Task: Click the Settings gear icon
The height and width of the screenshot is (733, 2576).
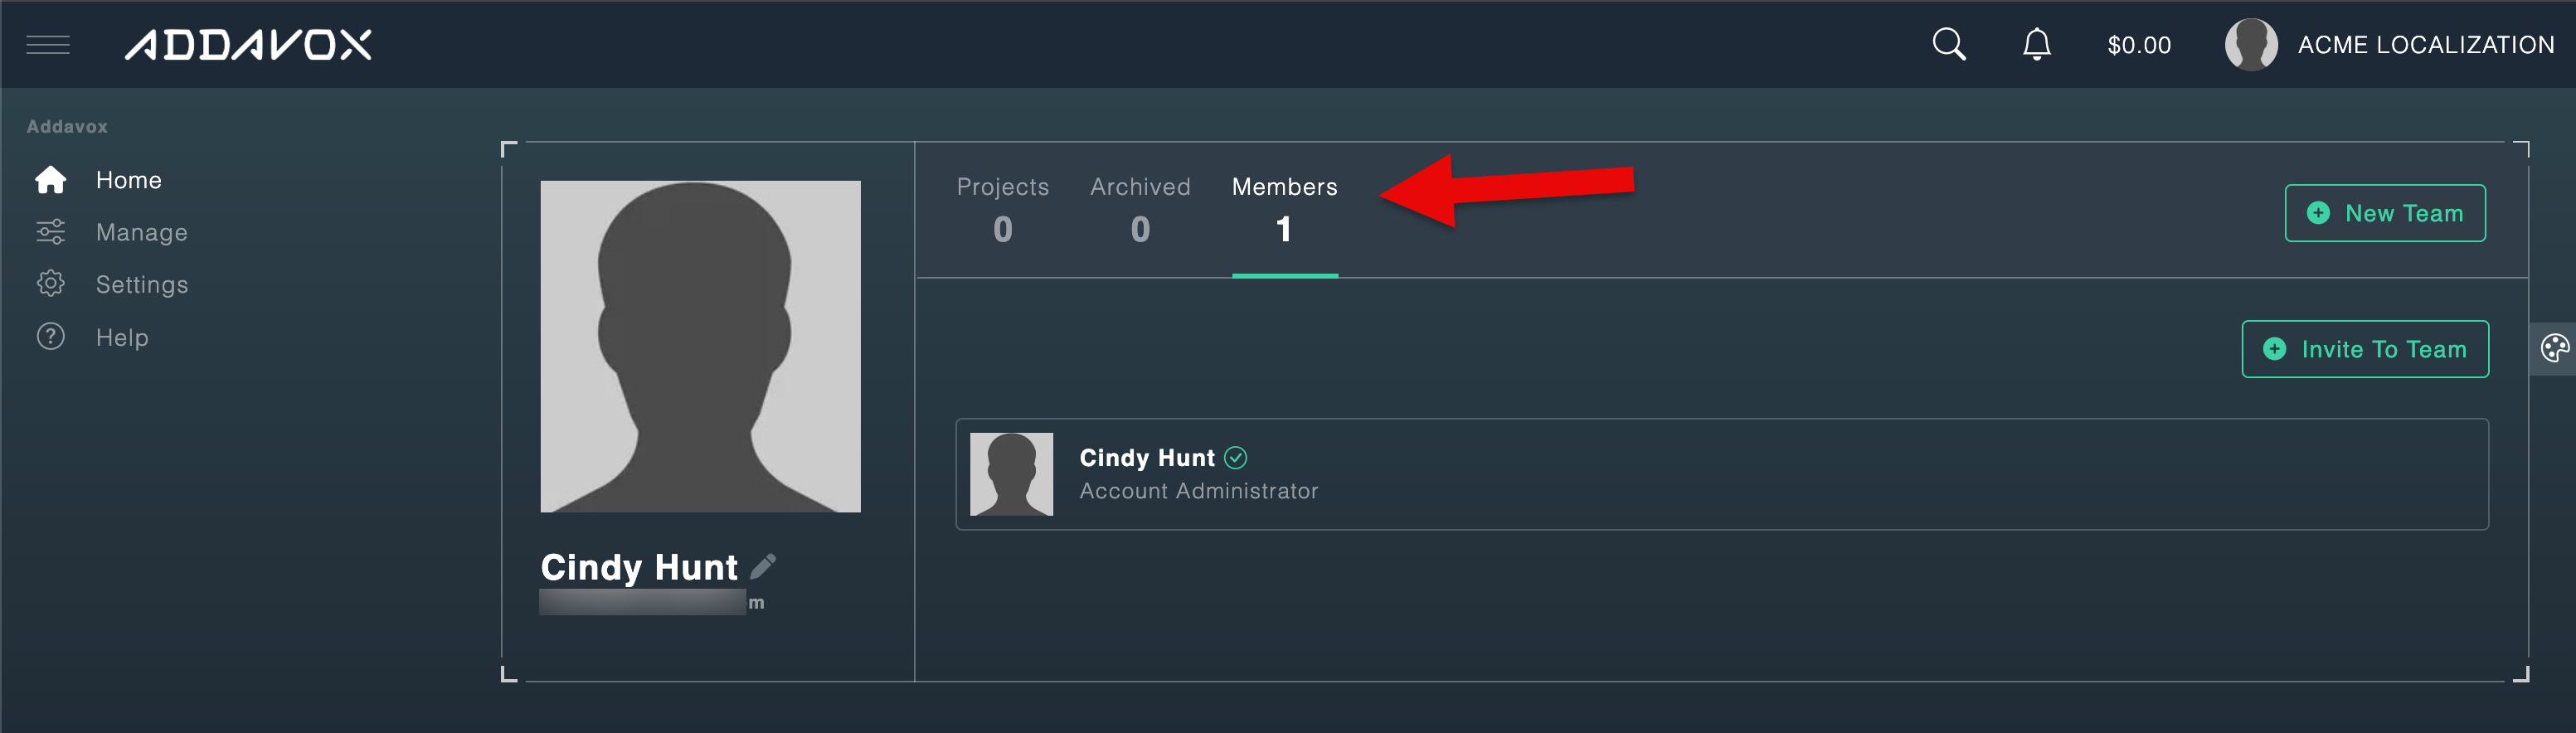Action: pos(51,284)
